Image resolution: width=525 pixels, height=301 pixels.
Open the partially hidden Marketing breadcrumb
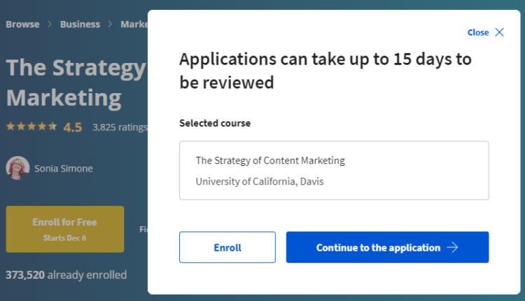point(134,24)
